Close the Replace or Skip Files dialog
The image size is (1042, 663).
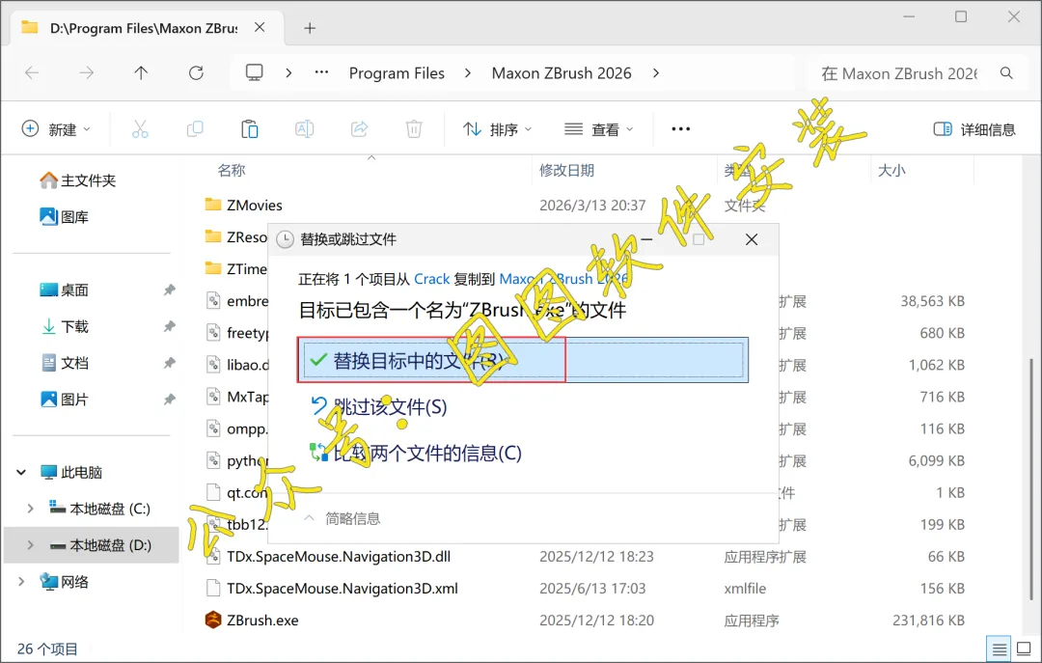coord(752,239)
